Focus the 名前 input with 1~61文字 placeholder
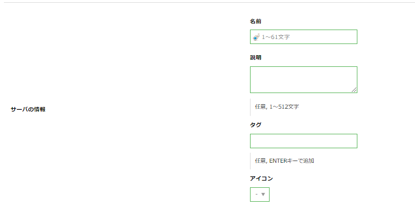 (x=304, y=37)
